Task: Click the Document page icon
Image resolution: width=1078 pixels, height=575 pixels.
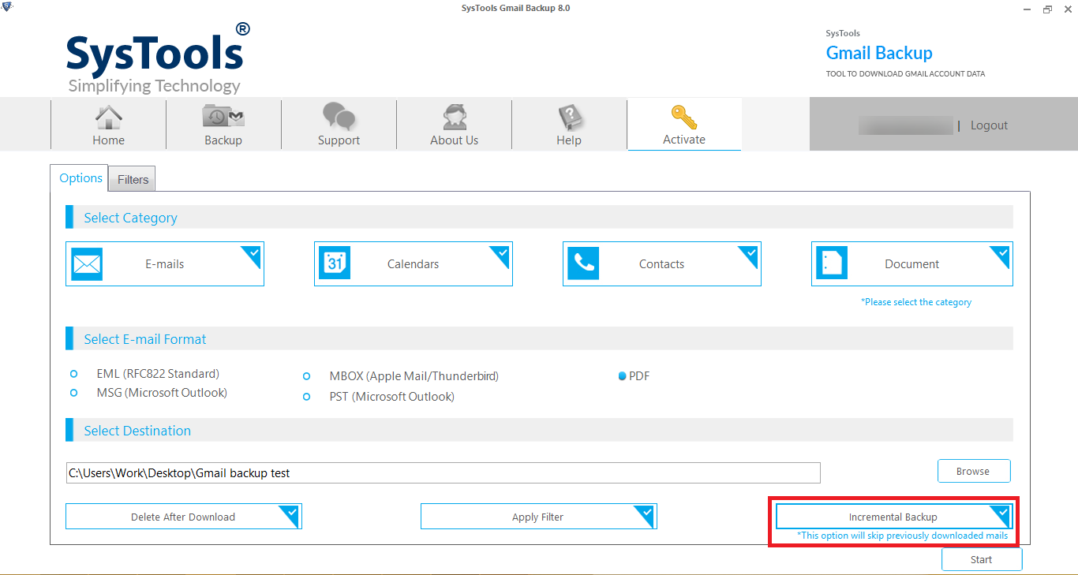Action: coord(832,264)
